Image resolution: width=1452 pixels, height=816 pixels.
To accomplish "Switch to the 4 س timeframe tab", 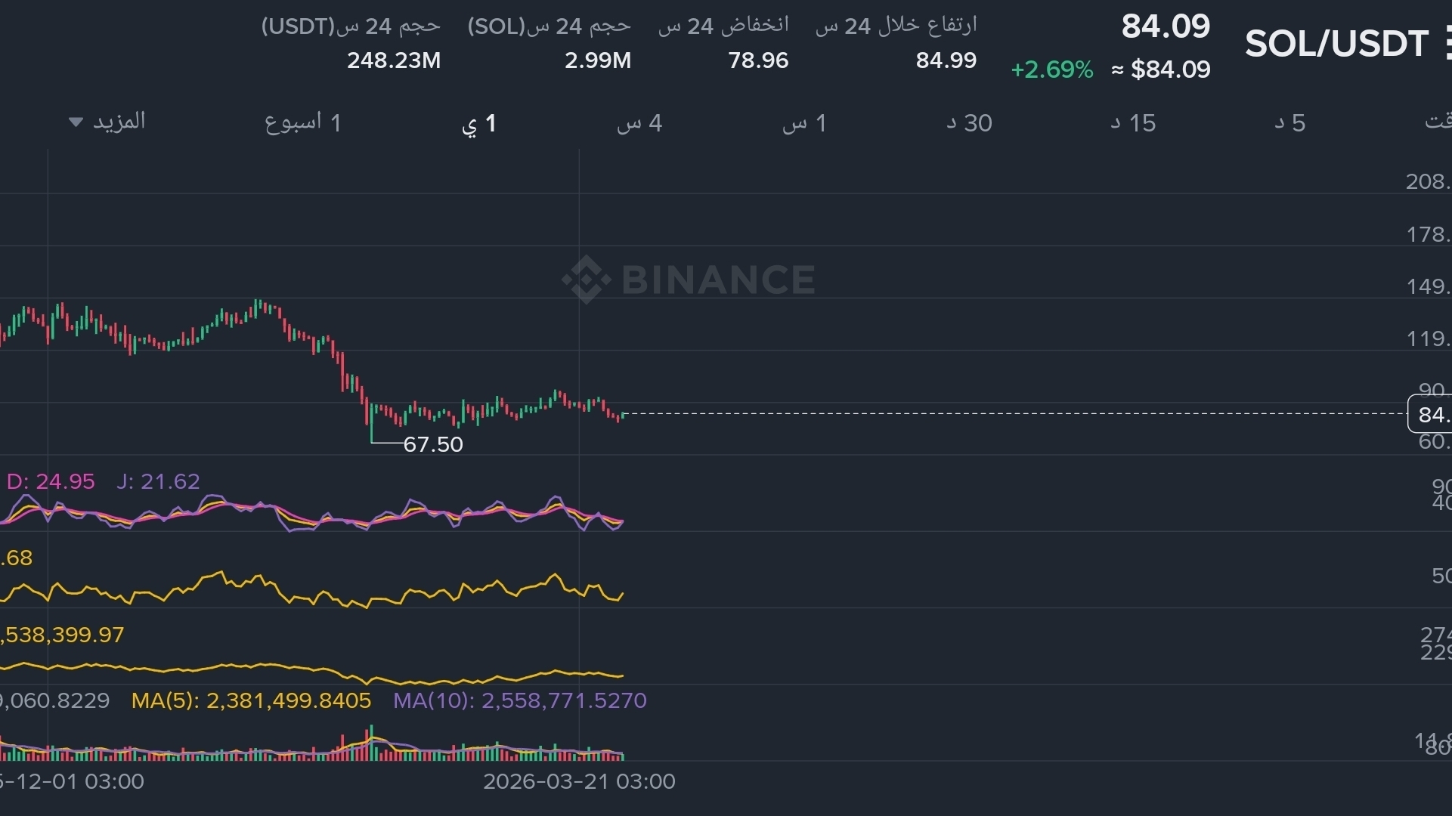I will click(639, 123).
